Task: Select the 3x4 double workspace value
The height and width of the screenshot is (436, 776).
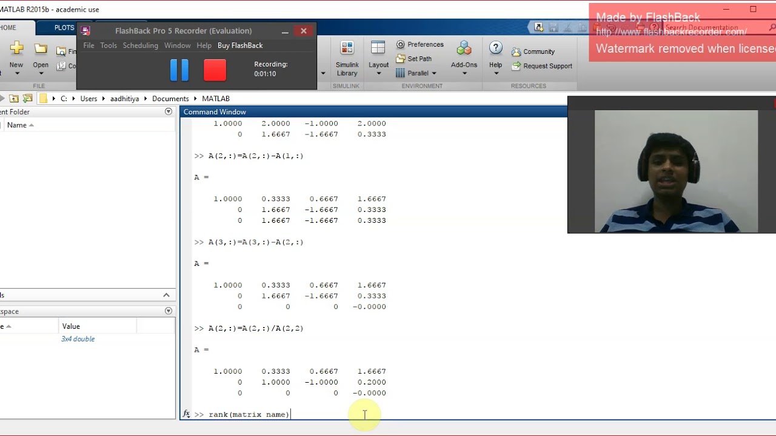Action: (78, 339)
